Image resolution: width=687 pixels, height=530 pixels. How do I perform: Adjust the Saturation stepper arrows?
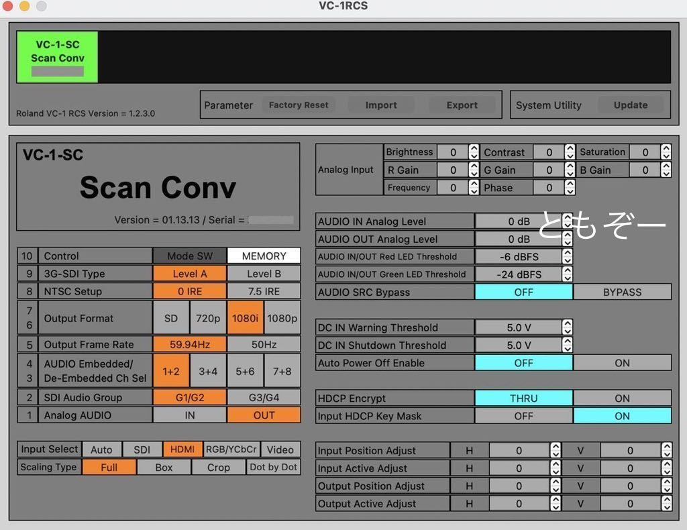click(666, 152)
